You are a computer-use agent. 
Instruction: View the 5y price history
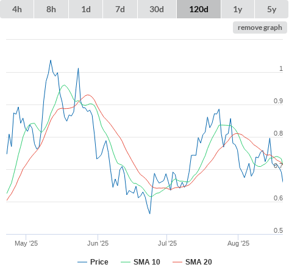click(x=271, y=9)
